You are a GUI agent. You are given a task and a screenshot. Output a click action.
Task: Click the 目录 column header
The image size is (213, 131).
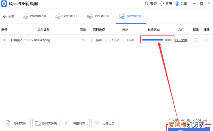click(196, 30)
